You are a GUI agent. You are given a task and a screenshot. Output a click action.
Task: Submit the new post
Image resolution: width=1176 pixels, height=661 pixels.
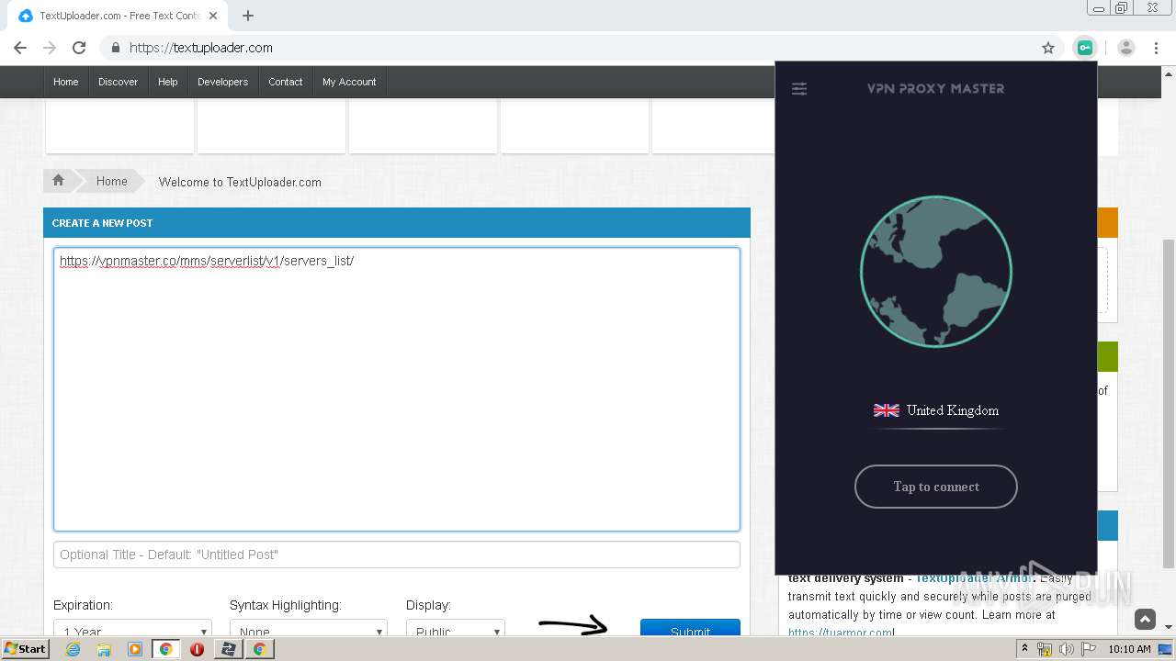[x=690, y=629]
